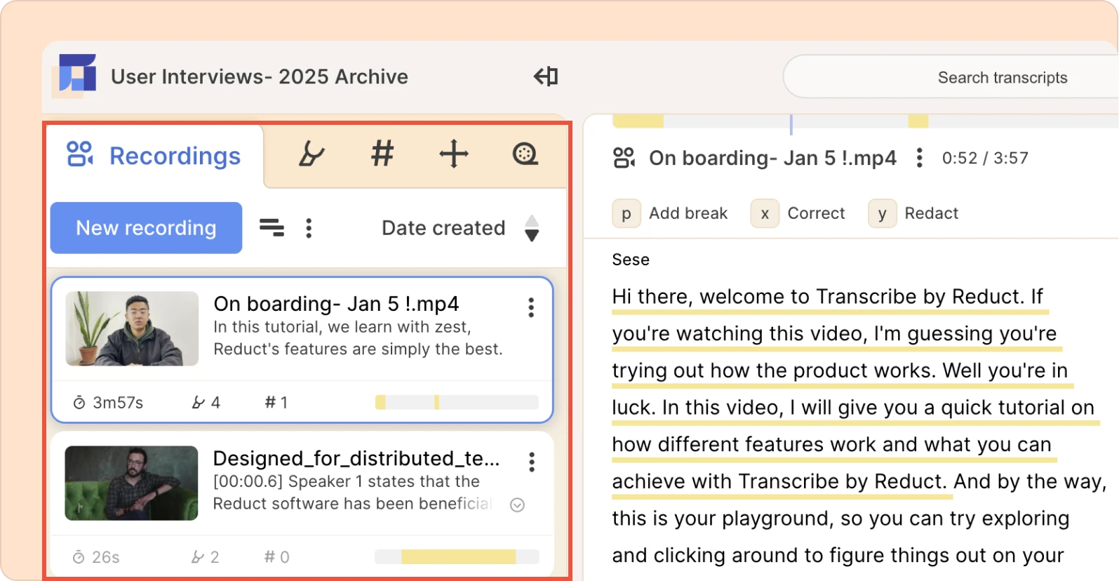Open On boarding card three-dot menu
Screen dimensions: 1119x581
coord(531,307)
